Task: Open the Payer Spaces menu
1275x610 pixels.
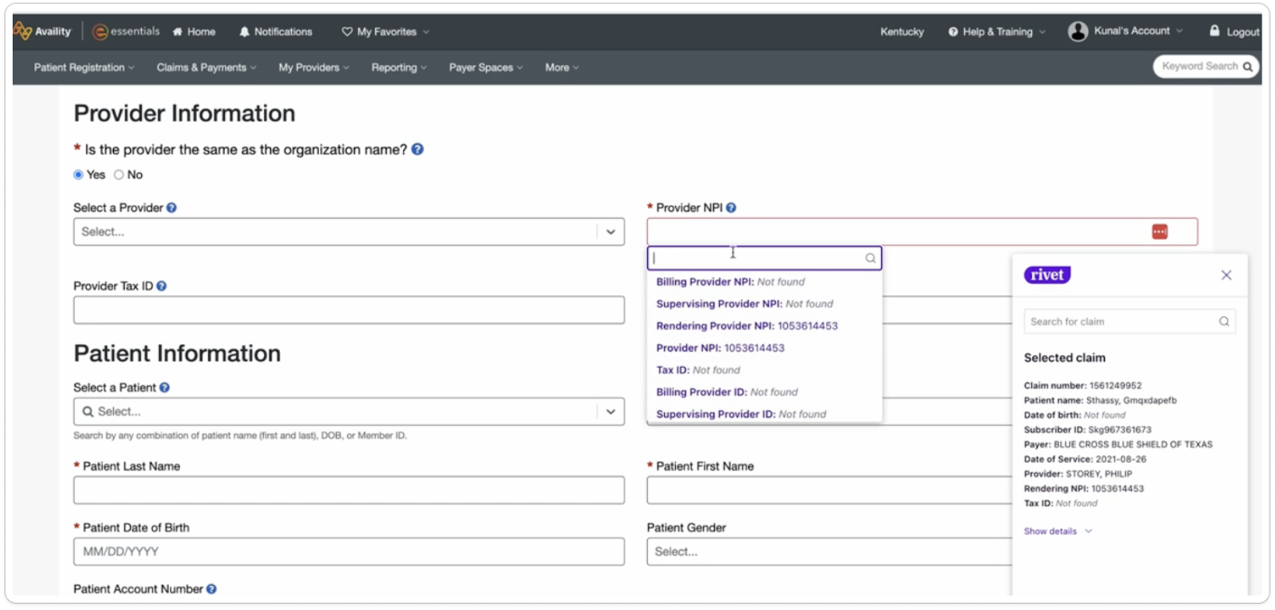Action: (485, 68)
